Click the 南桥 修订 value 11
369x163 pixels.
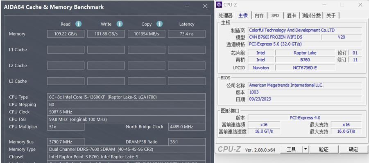pos(355,60)
